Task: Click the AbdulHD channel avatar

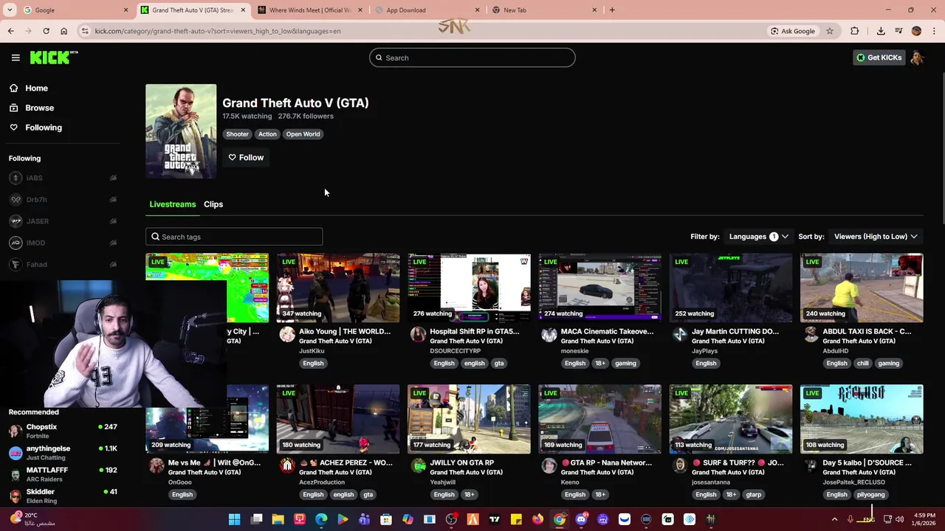Action: pyautogui.click(x=811, y=335)
